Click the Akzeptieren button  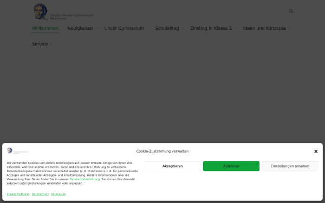[173, 166]
